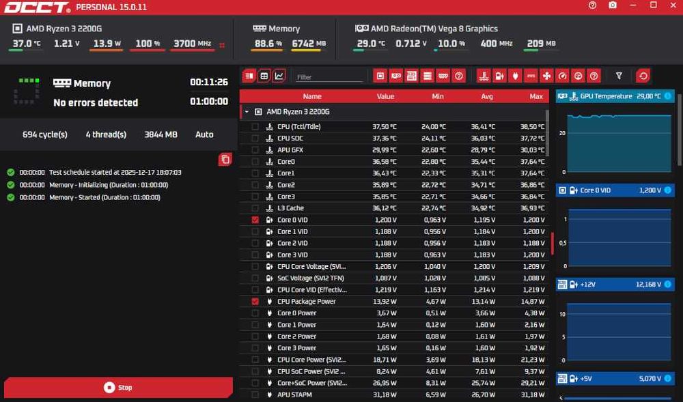The height and width of the screenshot is (402, 683).
Task: Toggle the memory hardware sensor filter
Action: (443, 76)
